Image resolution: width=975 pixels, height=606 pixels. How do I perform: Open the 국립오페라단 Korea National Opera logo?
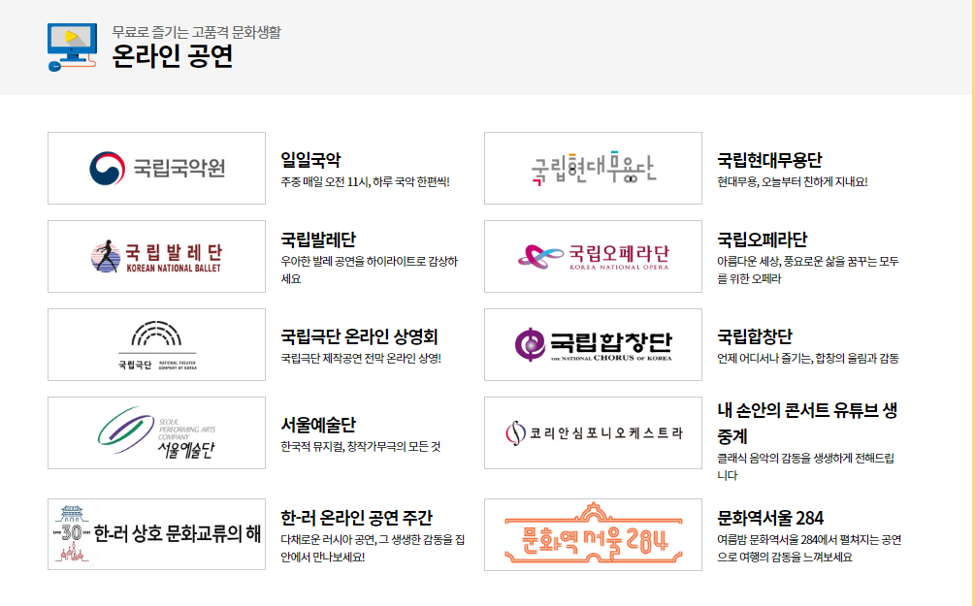(x=593, y=256)
